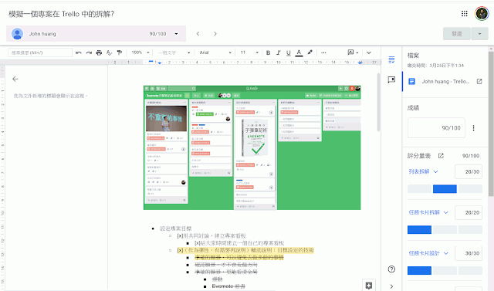Select the highlight color pen tool
The height and width of the screenshot is (291, 494).
coord(310,52)
